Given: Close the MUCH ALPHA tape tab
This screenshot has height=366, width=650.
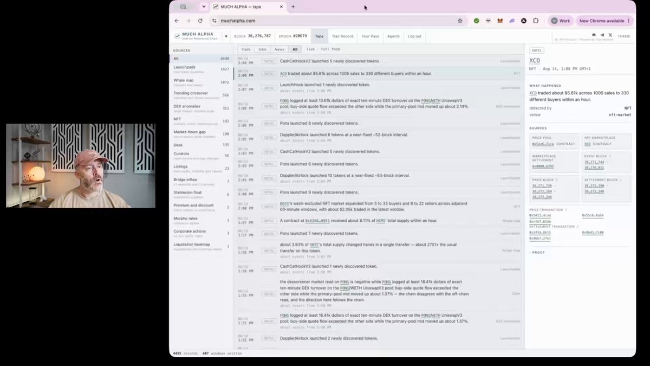Looking at the screenshot, I should (x=281, y=7).
